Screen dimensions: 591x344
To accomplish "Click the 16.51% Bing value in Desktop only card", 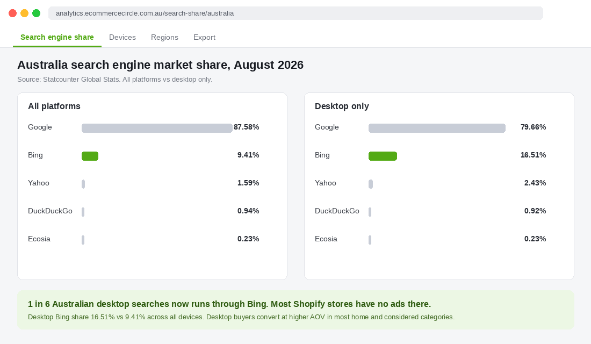I will click(x=534, y=155).
